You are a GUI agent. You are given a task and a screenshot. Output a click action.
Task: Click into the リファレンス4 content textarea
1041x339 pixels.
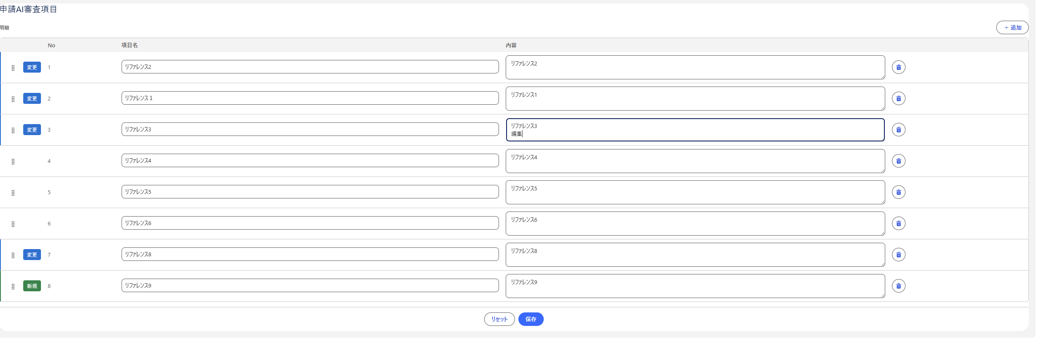(x=695, y=161)
